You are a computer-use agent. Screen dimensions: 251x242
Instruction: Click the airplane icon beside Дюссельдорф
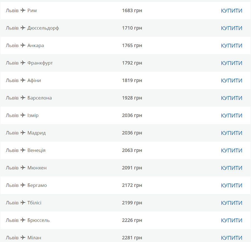pyautogui.click(x=23, y=28)
